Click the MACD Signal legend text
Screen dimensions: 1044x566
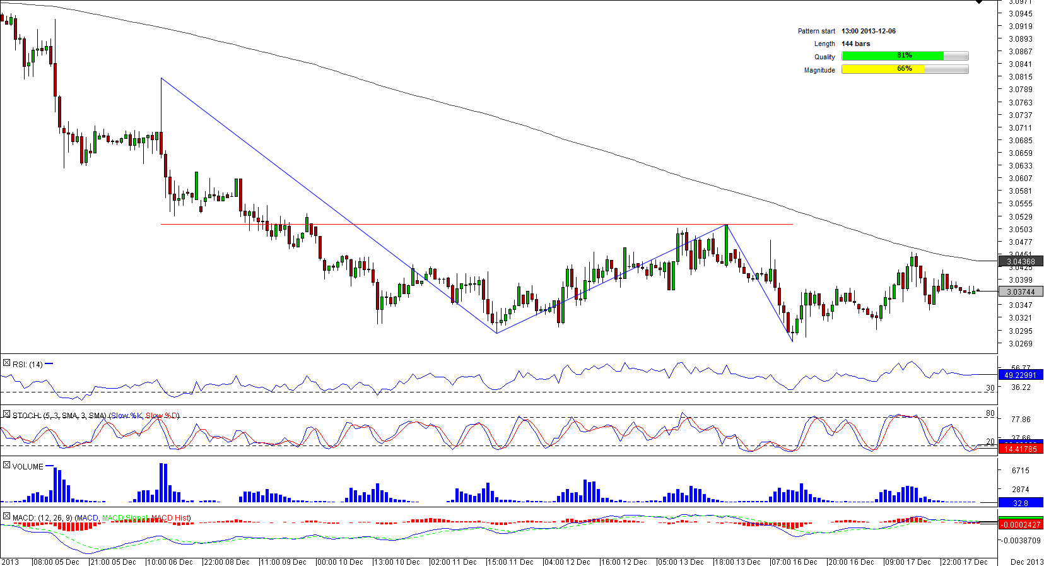(x=125, y=518)
